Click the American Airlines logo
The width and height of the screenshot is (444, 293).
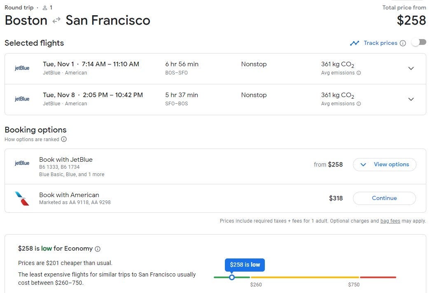pyautogui.click(x=22, y=198)
